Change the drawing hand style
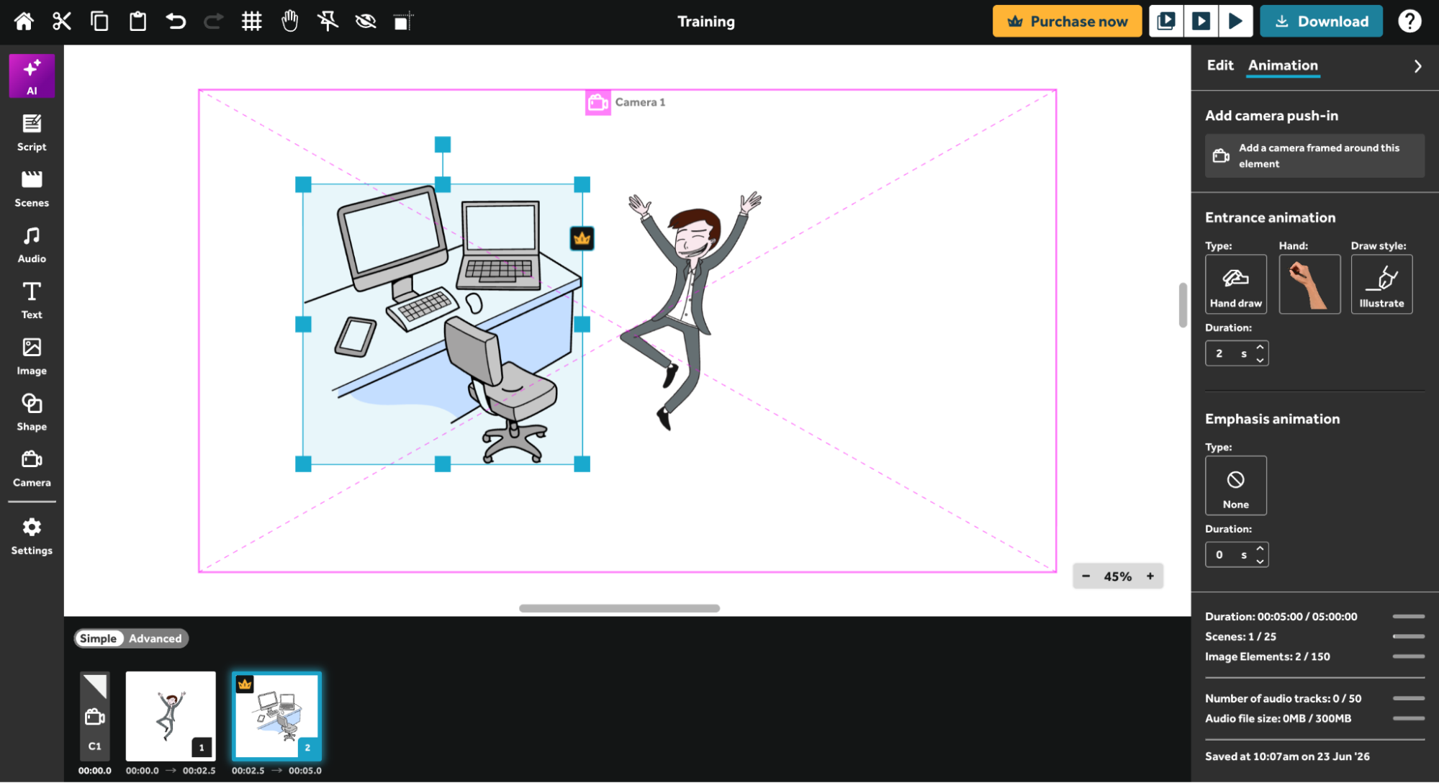The image size is (1439, 783). (1309, 284)
